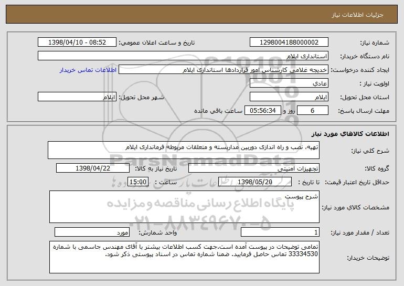
Task: Click the section heading اطلاعات کالاهای مورد نیاز
Action: [350, 134]
